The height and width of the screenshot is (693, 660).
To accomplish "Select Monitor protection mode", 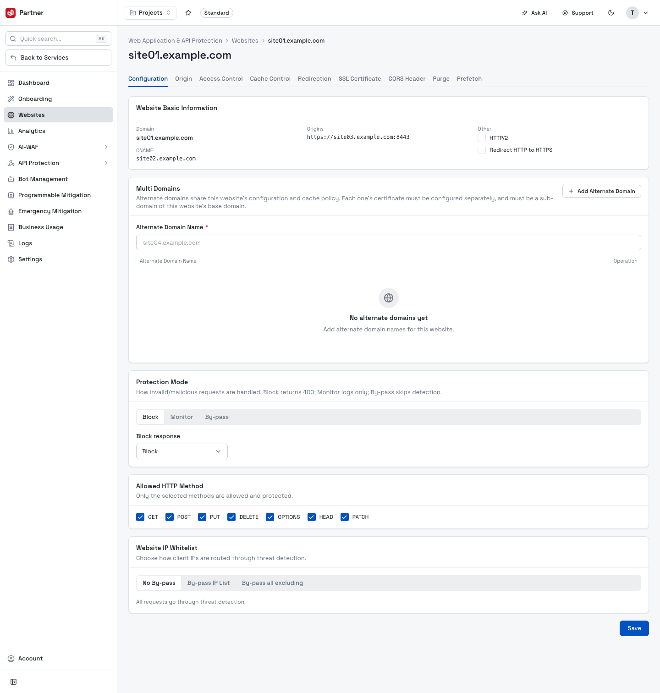I will click(181, 417).
